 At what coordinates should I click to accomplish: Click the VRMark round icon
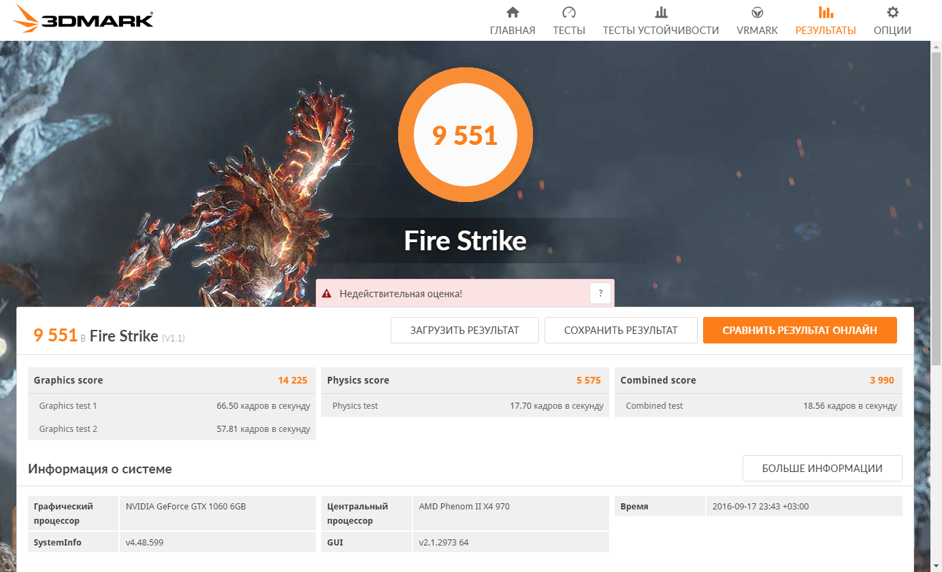757,12
